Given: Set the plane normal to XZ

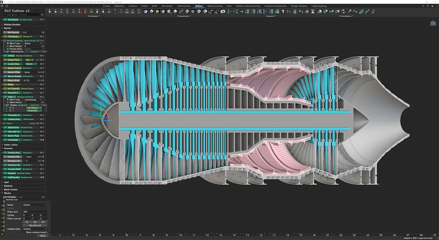Looking at the screenshot, I should tap(35, 222).
